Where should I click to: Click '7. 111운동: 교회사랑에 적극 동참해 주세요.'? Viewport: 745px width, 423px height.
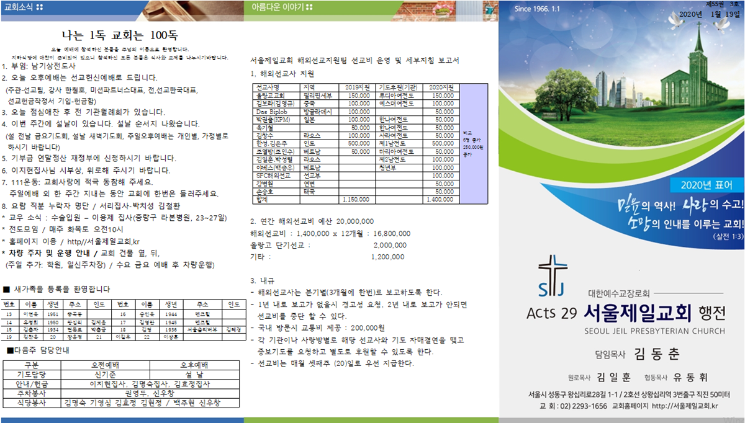click(x=78, y=181)
